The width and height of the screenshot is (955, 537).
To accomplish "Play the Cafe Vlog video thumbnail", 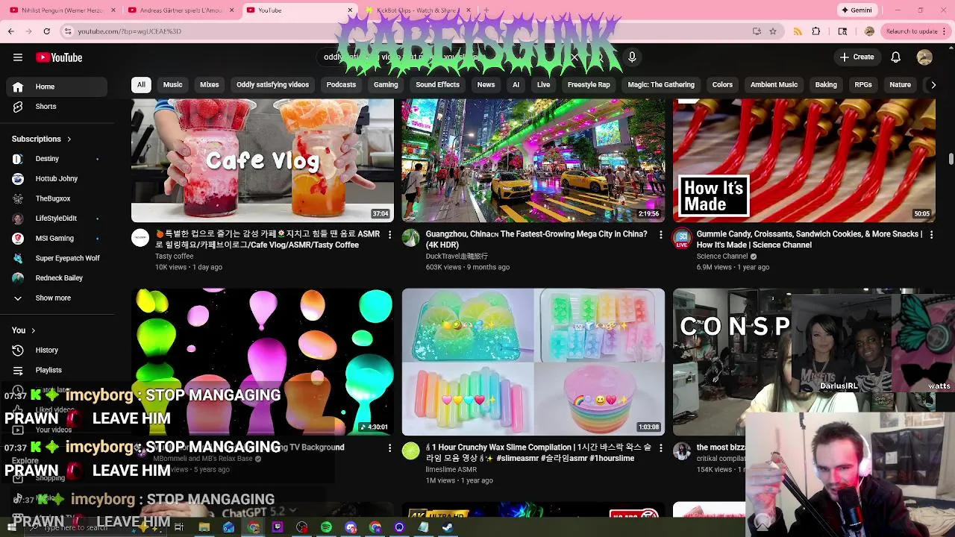I will [263, 160].
